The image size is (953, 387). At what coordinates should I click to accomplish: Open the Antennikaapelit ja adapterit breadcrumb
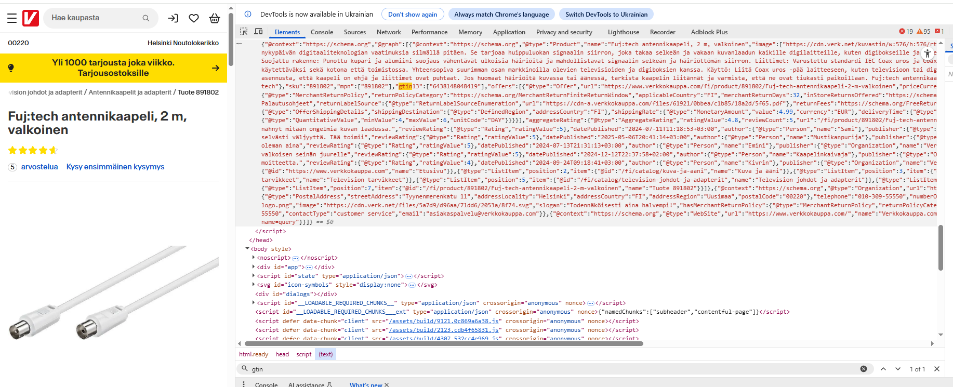130,92
